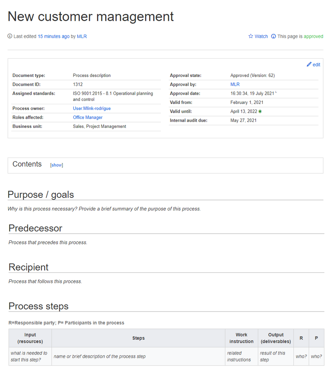Click the info icon before "This page is approved"

pos(273,36)
